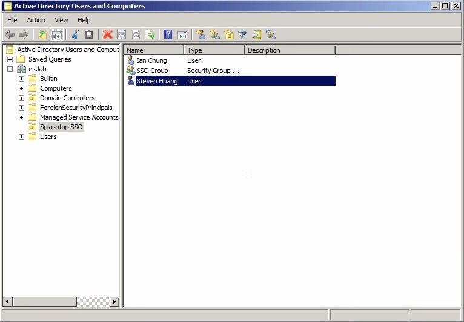Expand the Saved Queries node

[x=10, y=59]
